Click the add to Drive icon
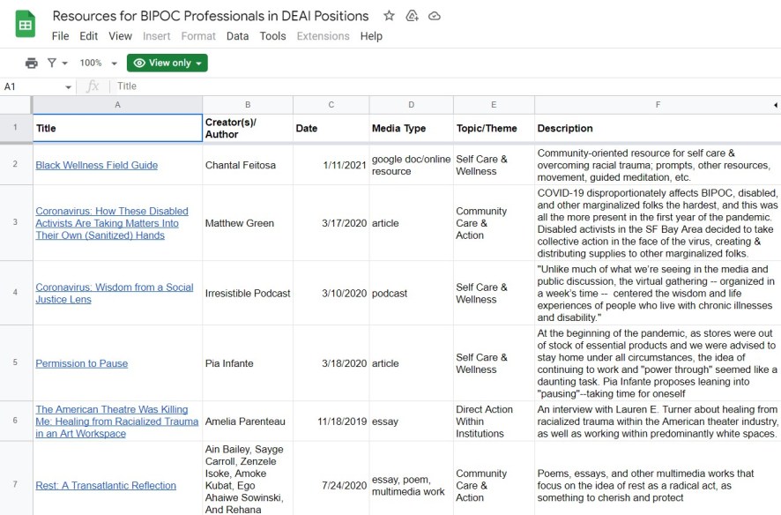Image resolution: width=781 pixels, height=515 pixels. point(412,16)
